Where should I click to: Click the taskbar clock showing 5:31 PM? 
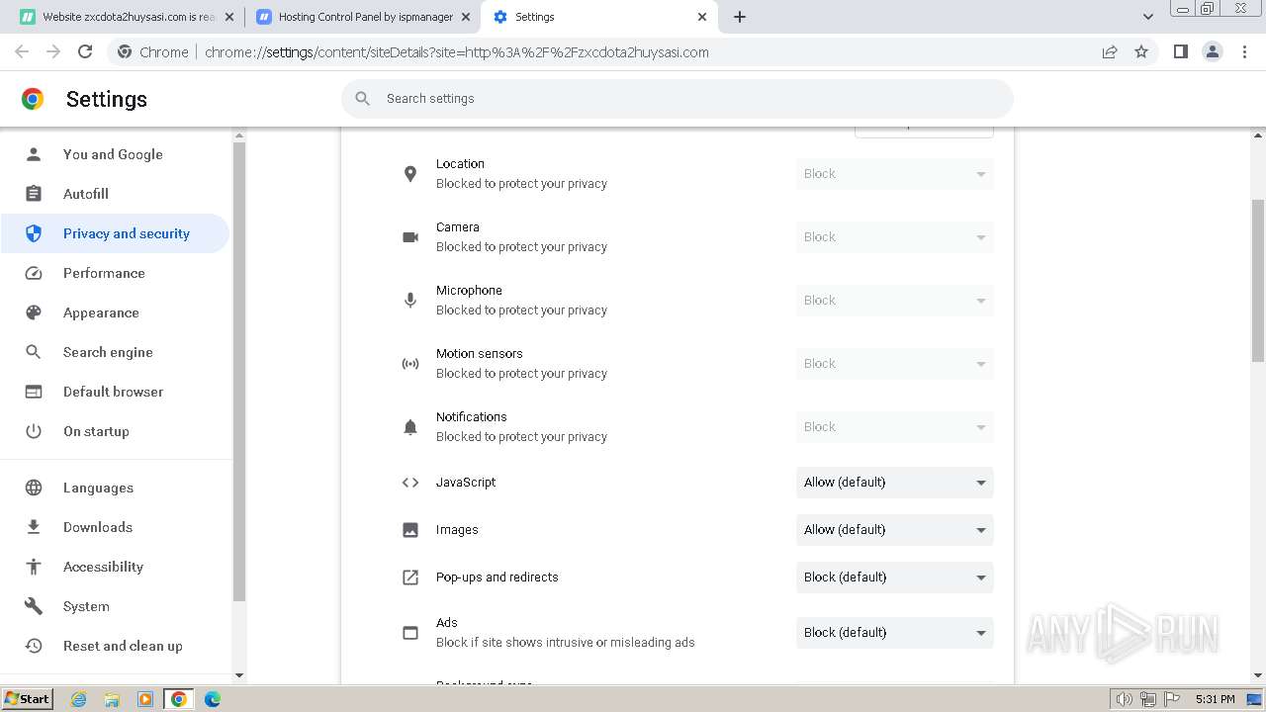[1215, 699]
